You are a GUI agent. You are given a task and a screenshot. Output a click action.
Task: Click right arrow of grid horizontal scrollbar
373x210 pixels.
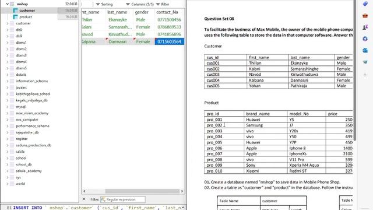click(x=182, y=191)
